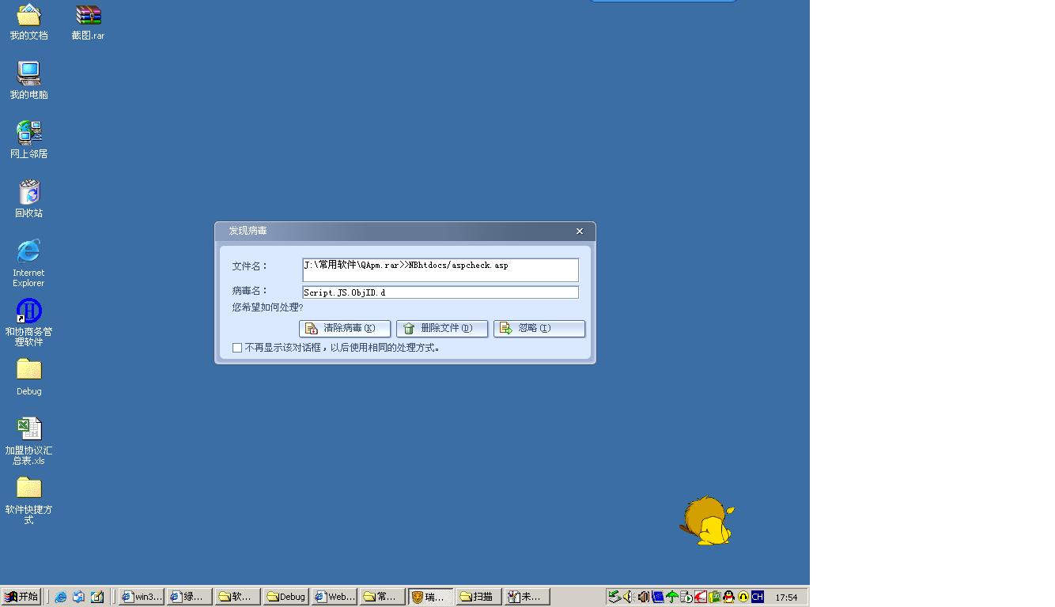
Task: Select the 回收站 recycle bin icon
Action: (29, 199)
